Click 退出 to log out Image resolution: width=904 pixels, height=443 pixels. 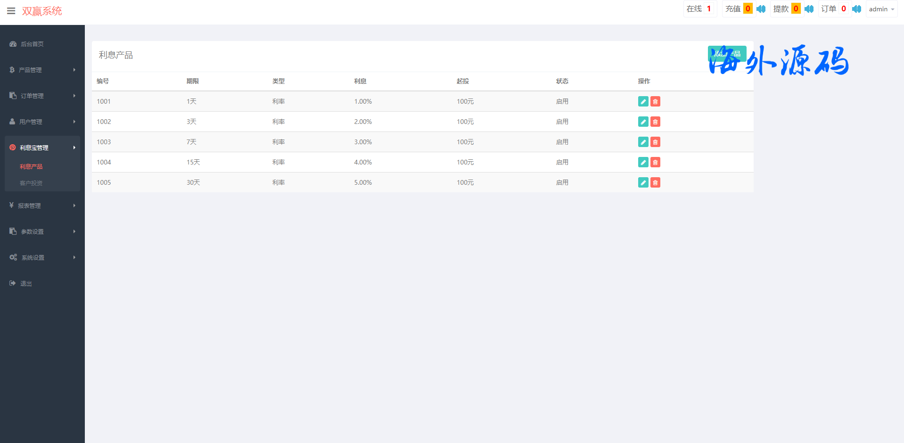[26, 283]
